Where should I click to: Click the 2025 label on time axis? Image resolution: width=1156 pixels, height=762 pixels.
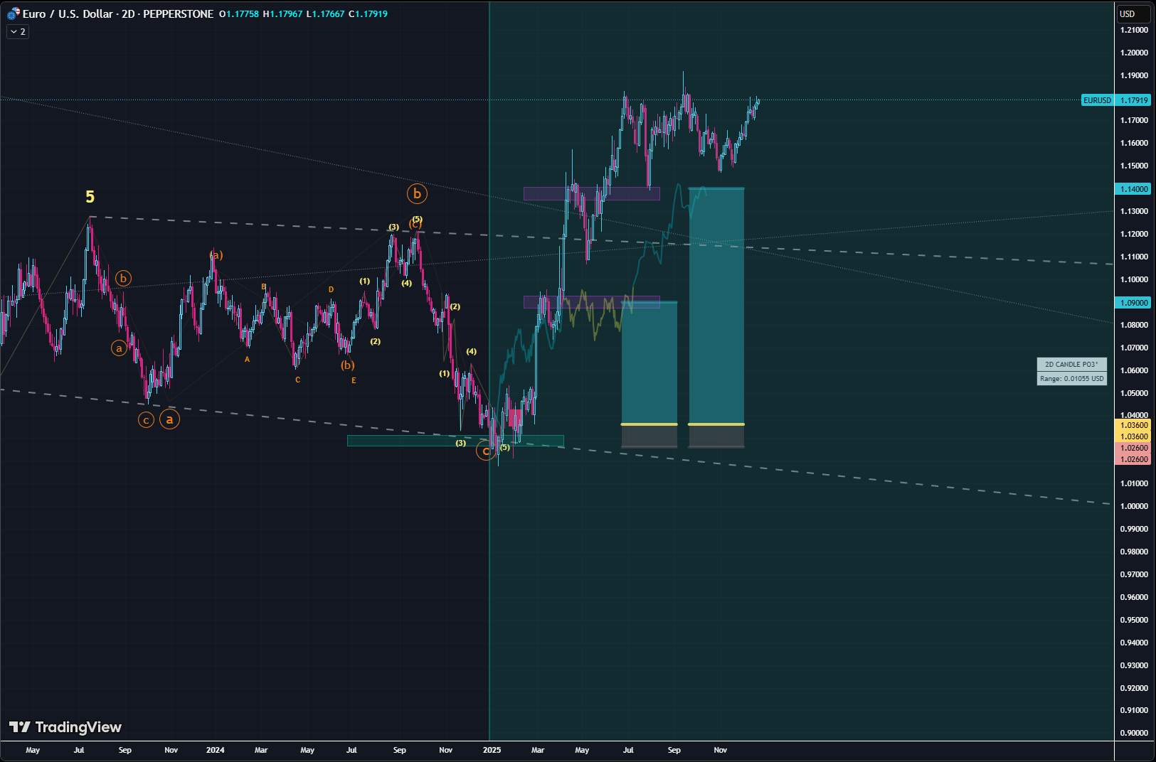click(x=492, y=750)
